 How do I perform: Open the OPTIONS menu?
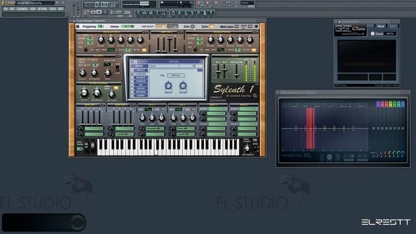click(x=42, y=8)
